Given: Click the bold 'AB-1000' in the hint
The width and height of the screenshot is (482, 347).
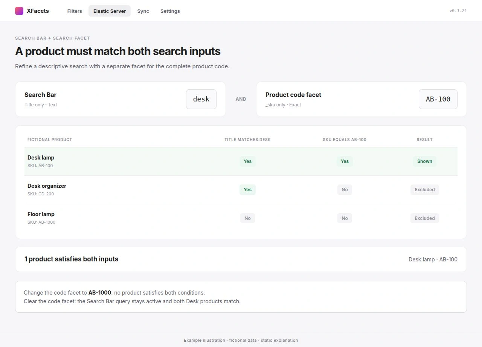Looking at the screenshot, I should [100, 293].
